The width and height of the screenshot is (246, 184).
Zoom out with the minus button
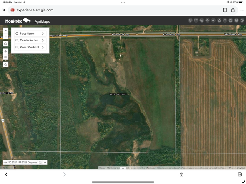pos(5,36)
